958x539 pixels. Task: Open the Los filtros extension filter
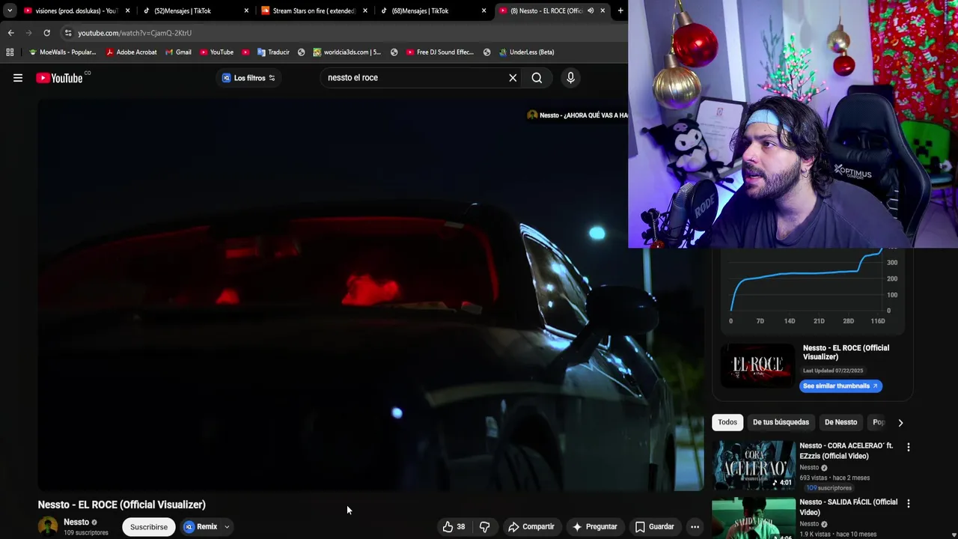pyautogui.click(x=248, y=78)
